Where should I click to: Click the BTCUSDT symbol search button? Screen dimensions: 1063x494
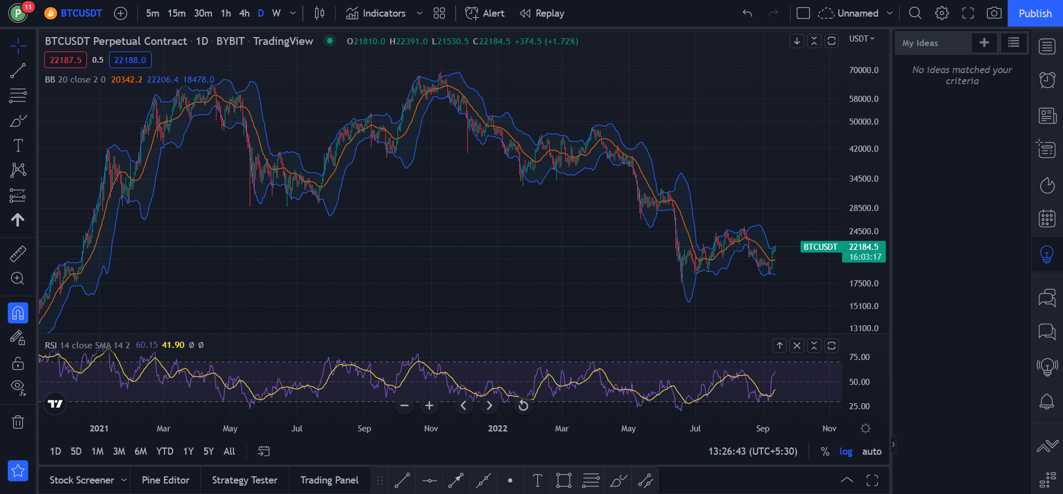tap(74, 13)
